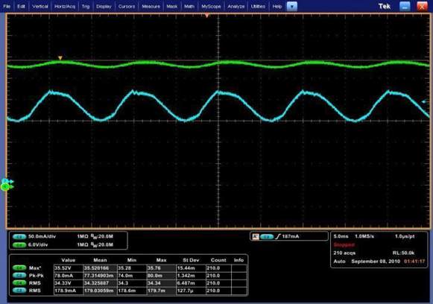The image size is (433, 304).
Task: Click the C2 trigger source badge beside 187mA
Action: [x=267, y=237]
